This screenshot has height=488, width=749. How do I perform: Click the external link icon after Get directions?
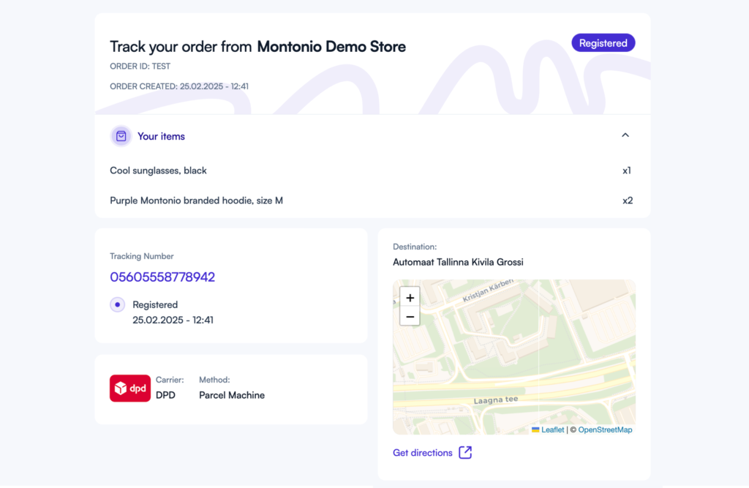click(465, 452)
